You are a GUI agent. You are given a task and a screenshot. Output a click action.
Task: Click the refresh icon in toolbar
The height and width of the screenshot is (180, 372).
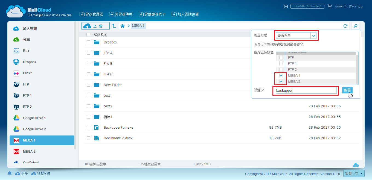click(x=345, y=26)
